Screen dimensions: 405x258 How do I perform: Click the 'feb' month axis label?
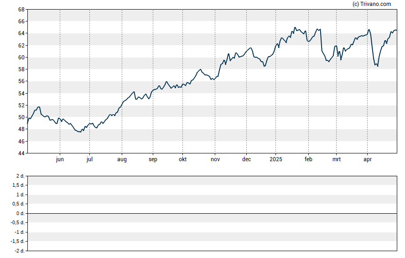click(308, 159)
